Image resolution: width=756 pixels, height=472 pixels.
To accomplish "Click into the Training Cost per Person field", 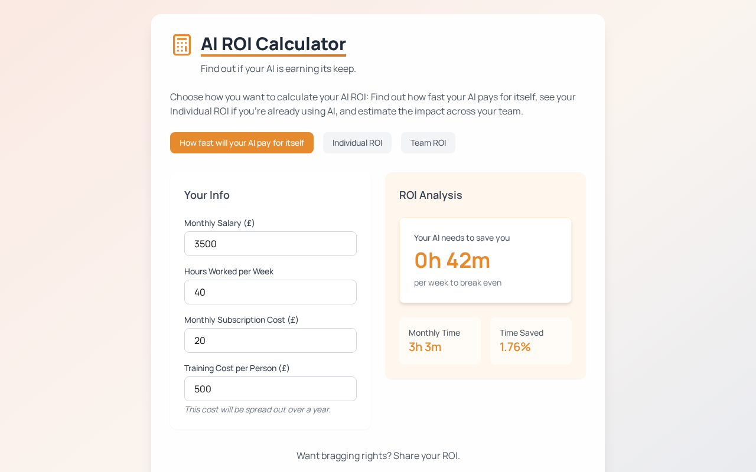I will 271,389.
